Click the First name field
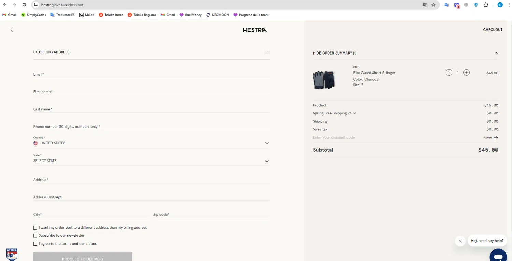 pos(152,92)
